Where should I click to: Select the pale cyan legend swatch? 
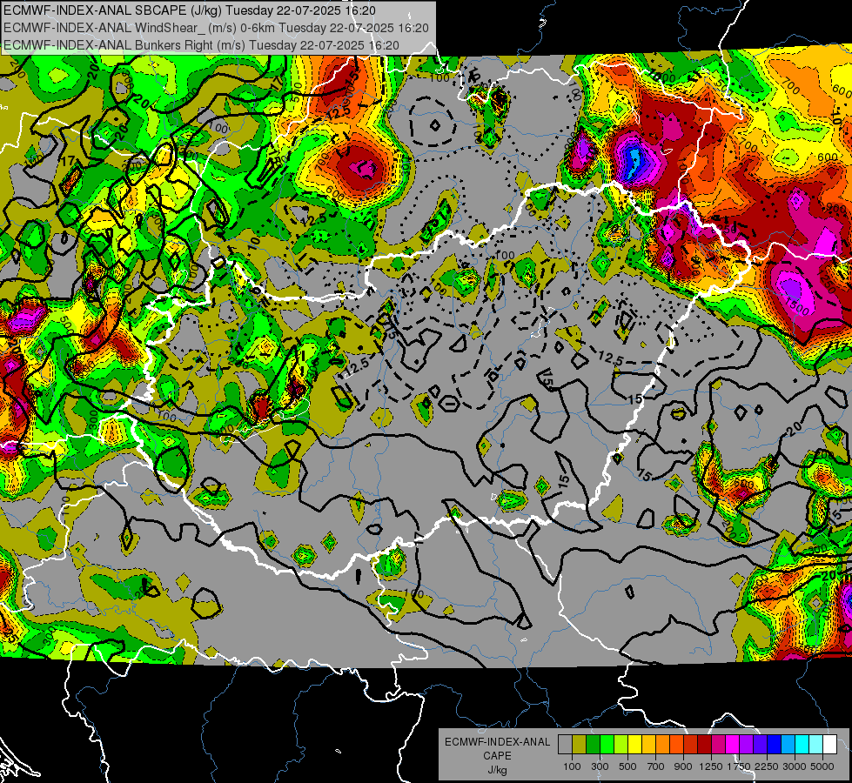point(815,745)
